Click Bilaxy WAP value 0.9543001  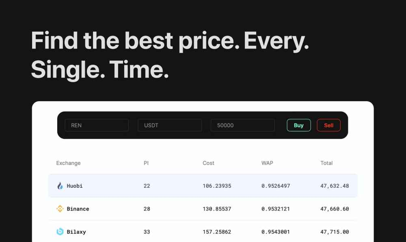(x=276, y=231)
